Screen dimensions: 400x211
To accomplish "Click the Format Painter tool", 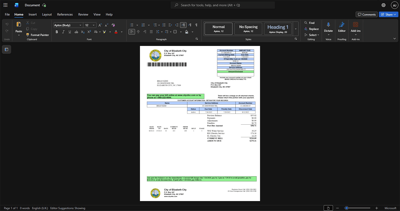I will [x=37, y=35].
